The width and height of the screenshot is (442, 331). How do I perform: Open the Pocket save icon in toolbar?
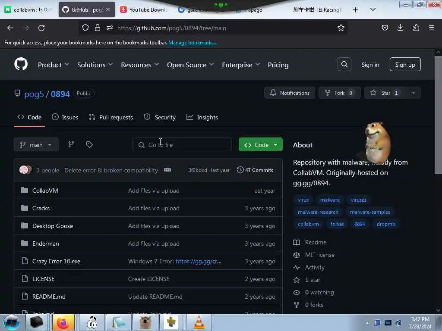pos(385,28)
